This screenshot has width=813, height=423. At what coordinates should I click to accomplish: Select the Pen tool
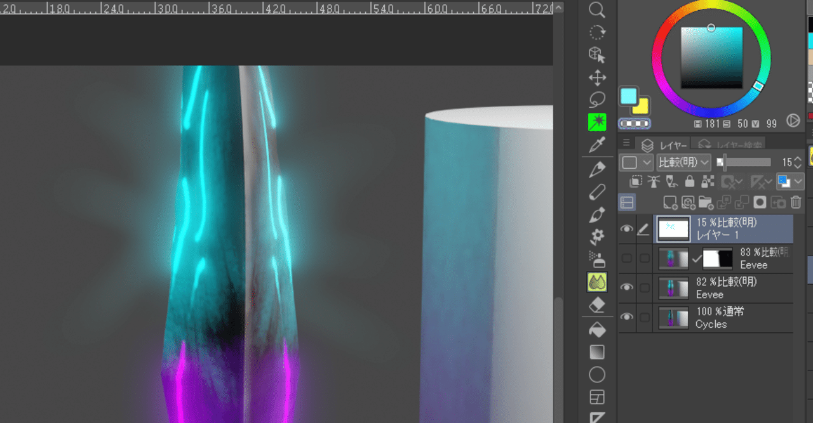(596, 169)
